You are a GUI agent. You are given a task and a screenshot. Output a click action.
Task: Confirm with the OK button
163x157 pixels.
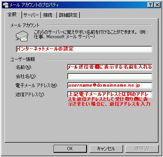pos(70,149)
